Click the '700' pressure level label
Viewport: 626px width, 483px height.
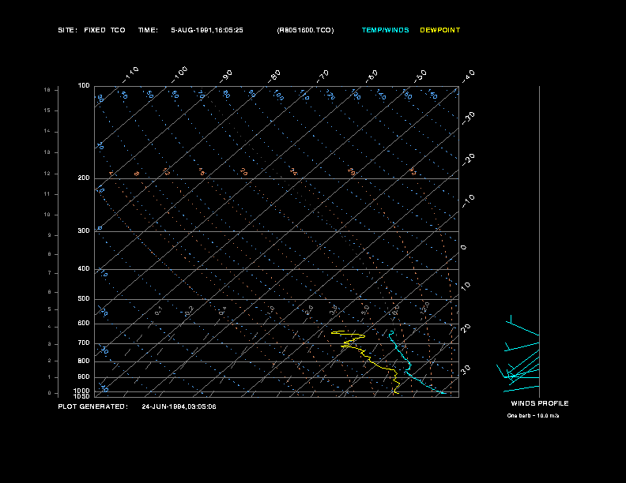pos(84,343)
